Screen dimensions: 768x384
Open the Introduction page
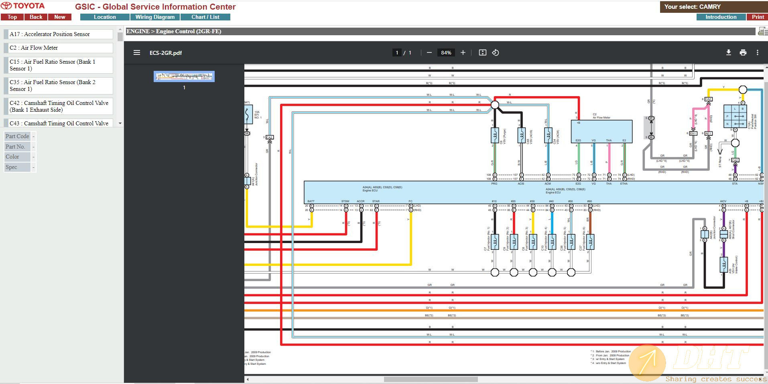pos(721,17)
